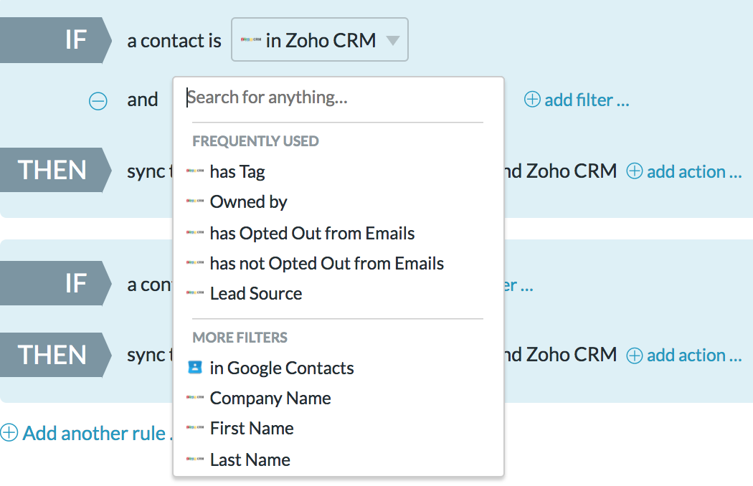Pick 'Last Name' filter
Viewport: 753px width, 486px height.
coord(250,459)
